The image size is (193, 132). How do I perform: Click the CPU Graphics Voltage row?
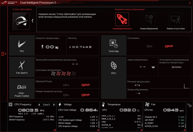point(78,126)
